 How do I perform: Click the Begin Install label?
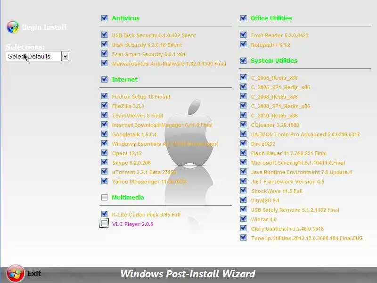(44, 27)
